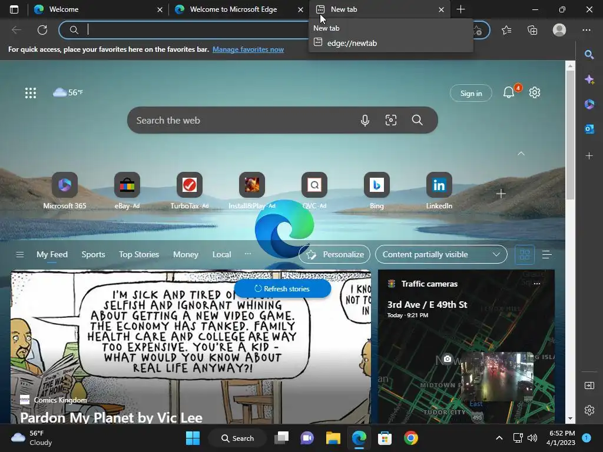Open the tab actions menu icon
Image resolution: width=603 pixels, height=452 pixels.
[x=14, y=9]
